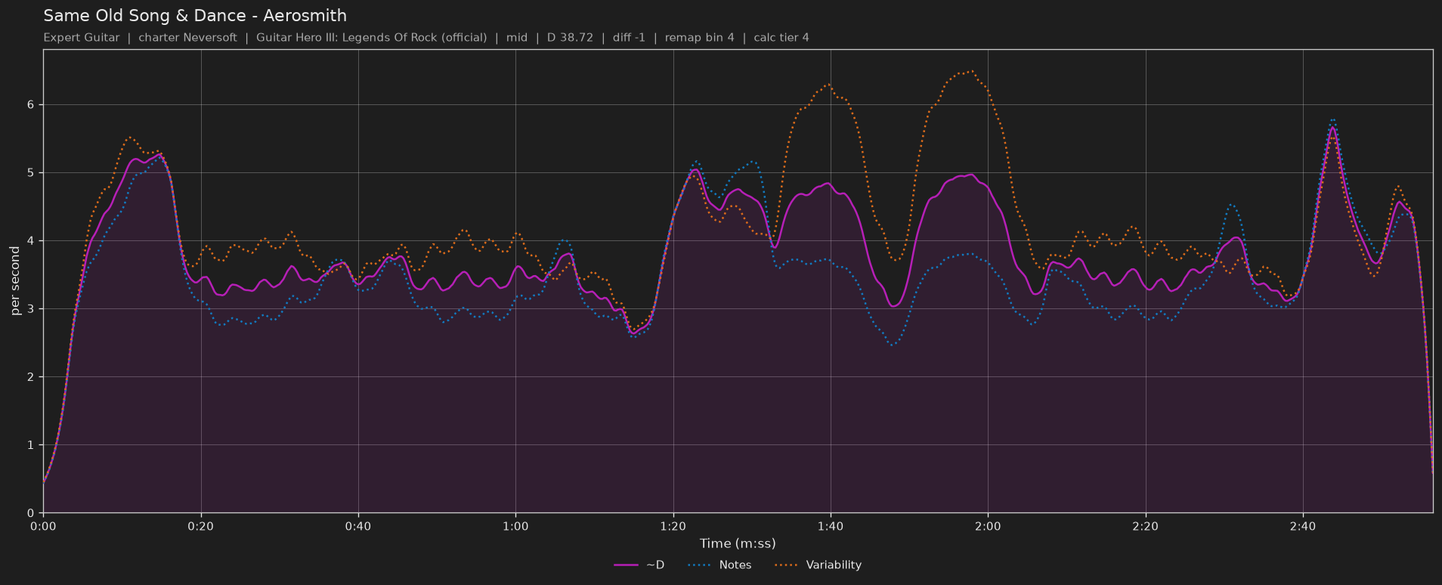The height and width of the screenshot is (585, 1442).
Task: Click the chart title 'Same Old Song & Dance - Aerosmith'
Action: point(195,16)
